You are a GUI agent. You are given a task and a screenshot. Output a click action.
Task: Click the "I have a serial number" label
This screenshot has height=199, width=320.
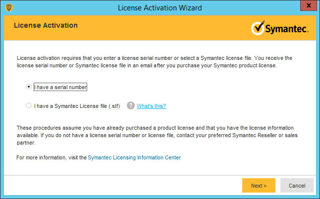click(x=60, y=87)
